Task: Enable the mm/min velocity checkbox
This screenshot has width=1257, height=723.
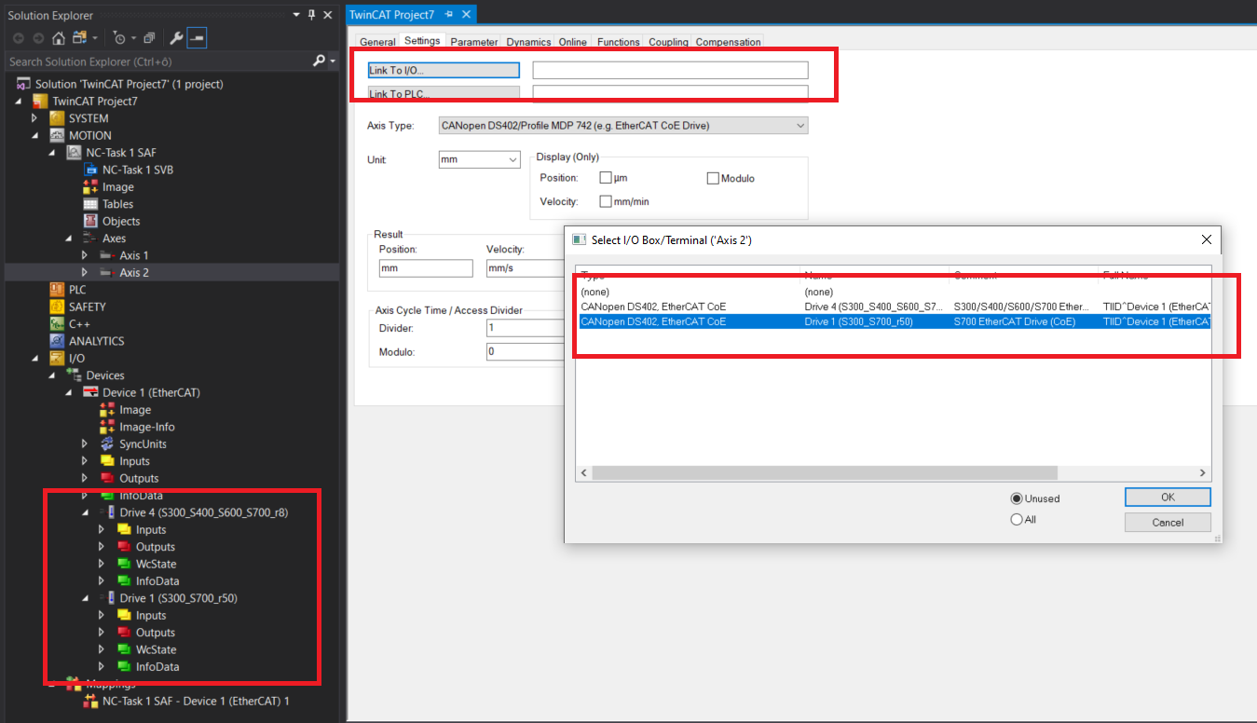Action: point(606,201)
